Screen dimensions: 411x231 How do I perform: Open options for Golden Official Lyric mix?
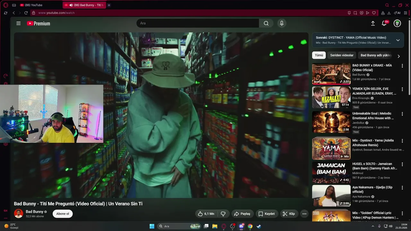pyautogui.click(x=402, y=213)
